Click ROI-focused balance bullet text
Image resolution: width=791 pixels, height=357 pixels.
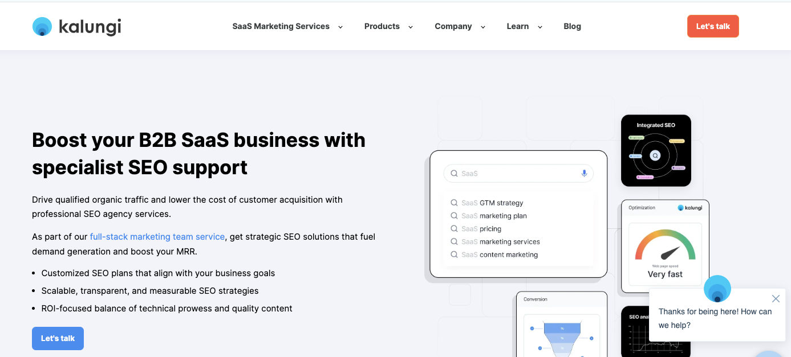pos(167,309)
